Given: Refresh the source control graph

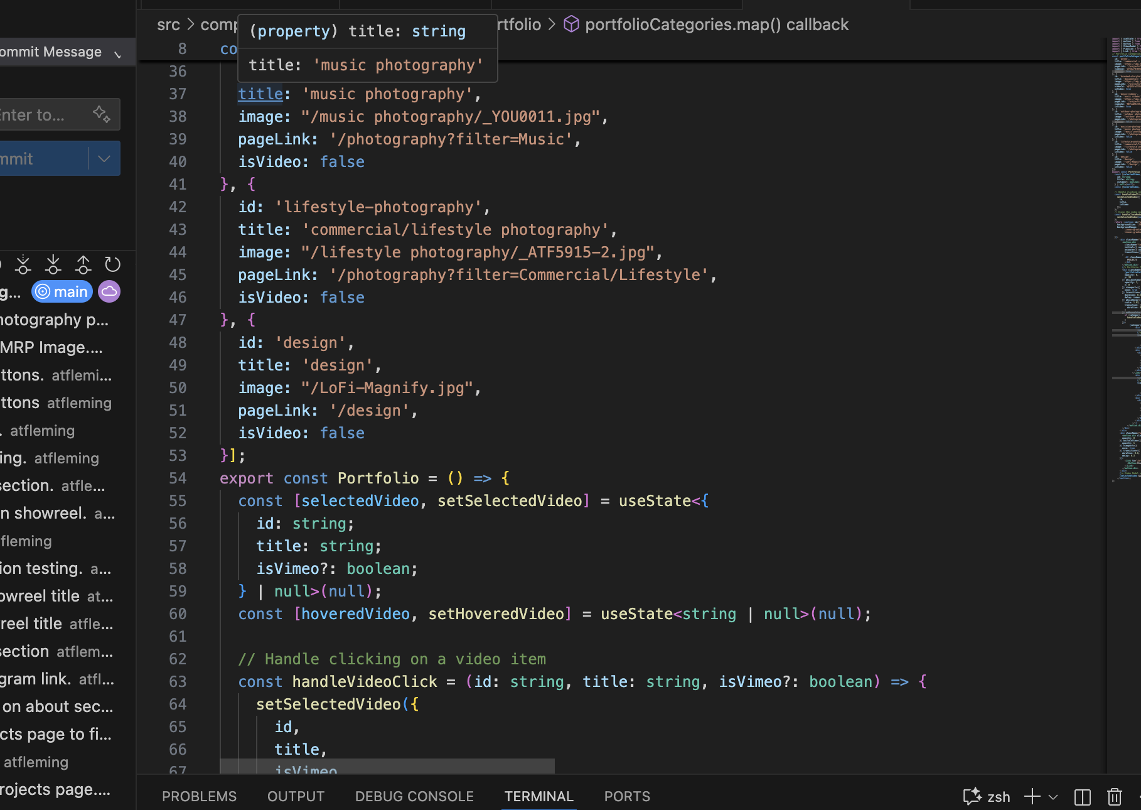Looking at the screenshot, I should (x=112, y=264).
